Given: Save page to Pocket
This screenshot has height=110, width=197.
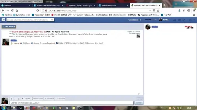Looking at the screenshot, I should point(154,10).
